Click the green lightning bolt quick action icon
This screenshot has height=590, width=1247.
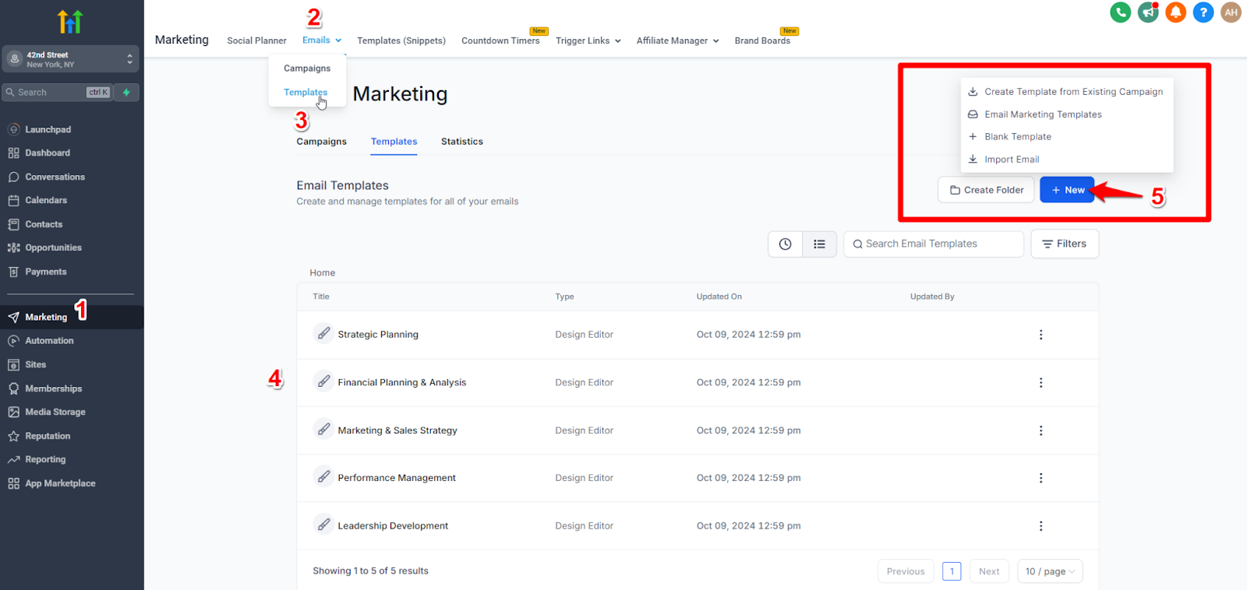126,92
